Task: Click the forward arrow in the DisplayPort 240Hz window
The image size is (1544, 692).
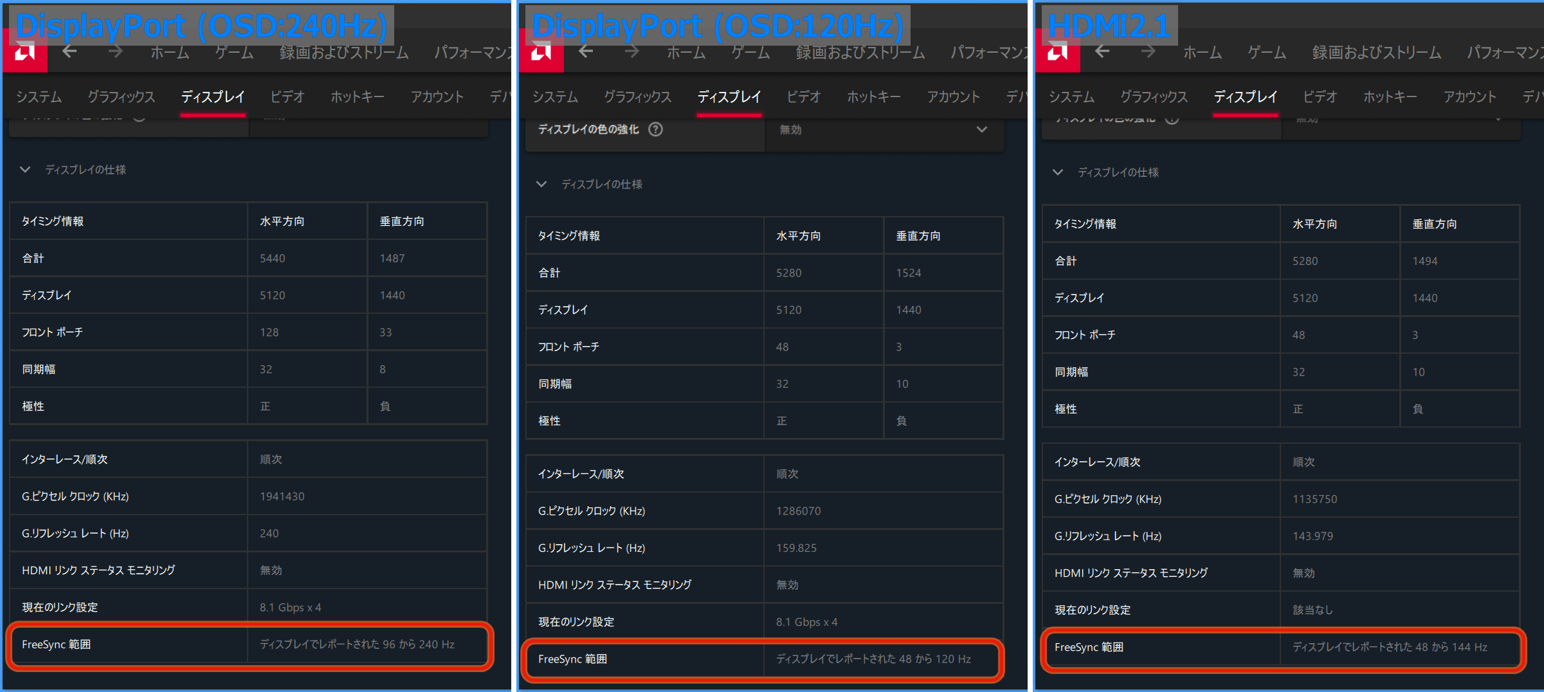Action: point(115,52)
